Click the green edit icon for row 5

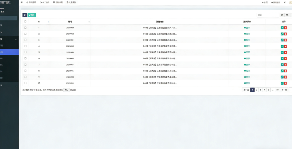coord(282,52)
